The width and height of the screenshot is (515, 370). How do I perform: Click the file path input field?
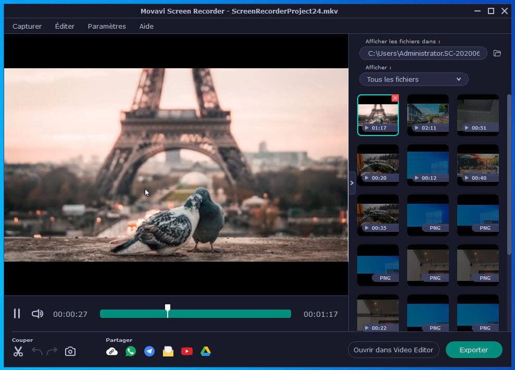423,53
